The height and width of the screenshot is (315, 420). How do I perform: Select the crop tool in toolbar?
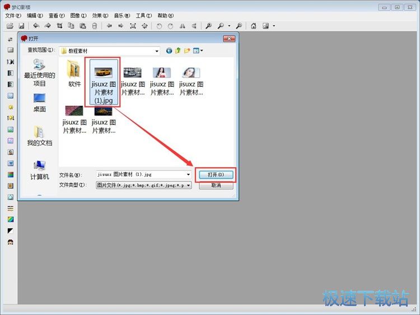tap(59, 26)
